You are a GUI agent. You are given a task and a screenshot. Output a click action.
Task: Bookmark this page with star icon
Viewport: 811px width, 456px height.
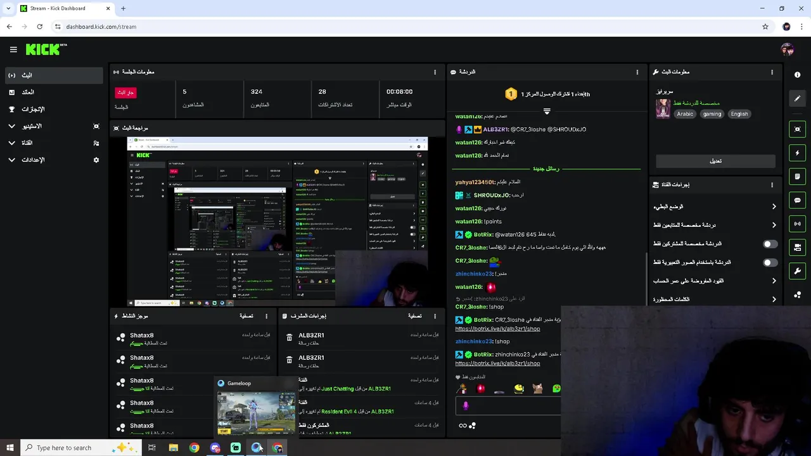coord(765,27)
